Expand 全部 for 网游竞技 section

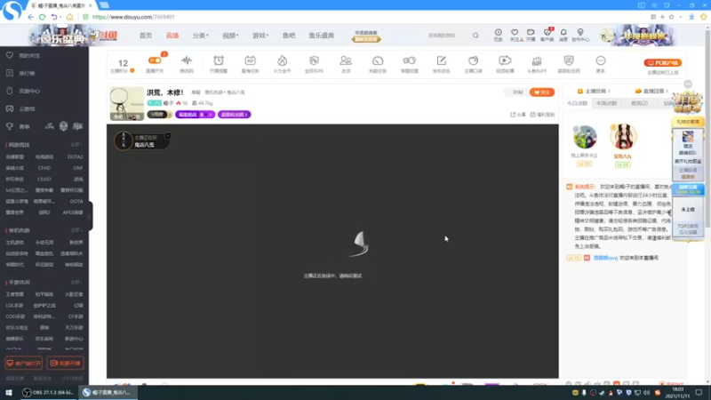point(76,145)
